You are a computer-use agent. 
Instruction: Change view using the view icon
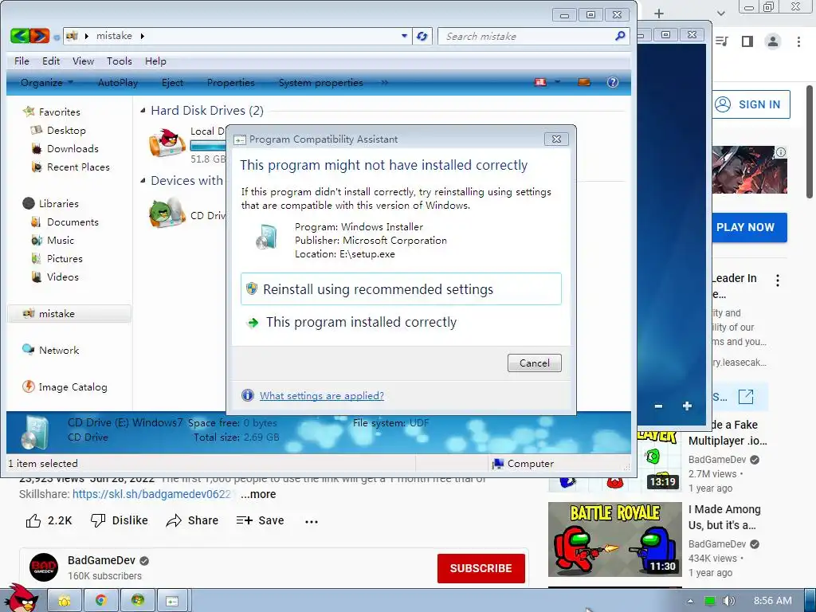coord(541,82)
